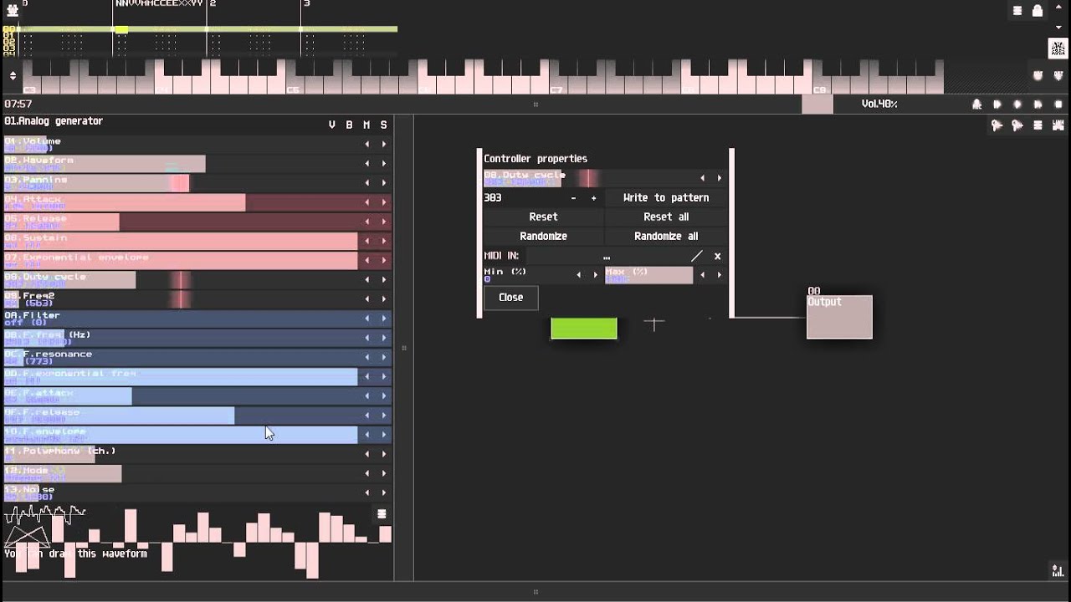This screenshot has height=602, width=1071.
Task: Click the bottom-right mixer icon
Action: 1058,571
